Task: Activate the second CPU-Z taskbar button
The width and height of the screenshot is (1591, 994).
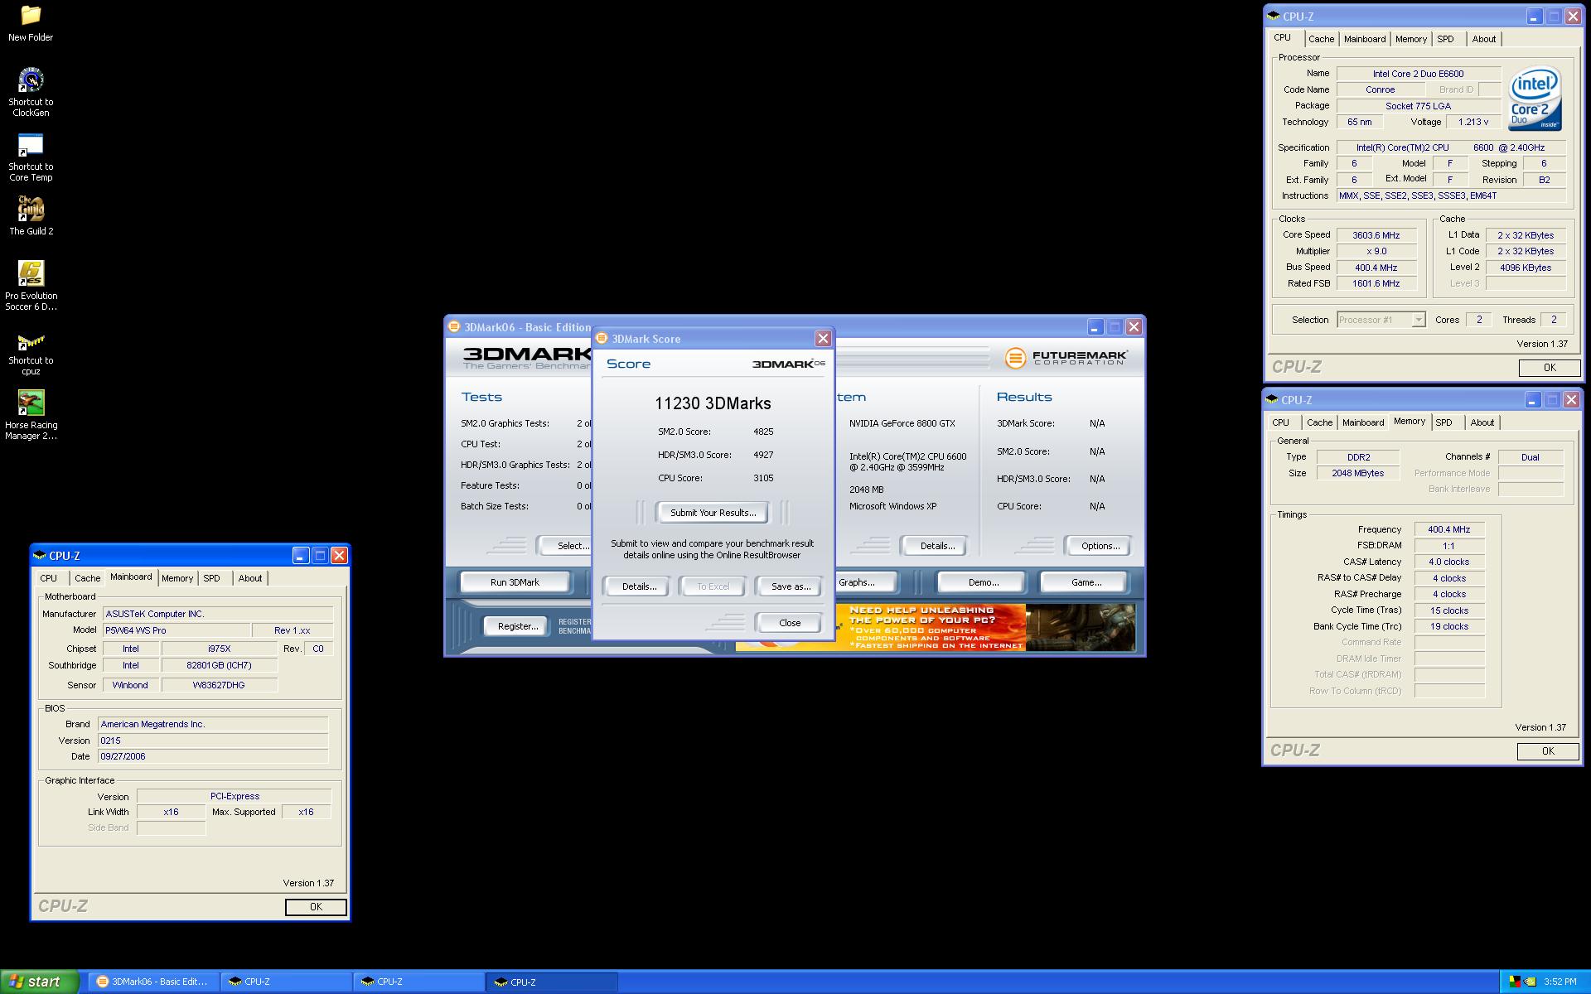Action: click(418, 982)
